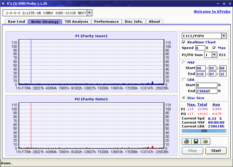Click the KProbe app icon in title bar
233x167 pixels.
point(4,4)
